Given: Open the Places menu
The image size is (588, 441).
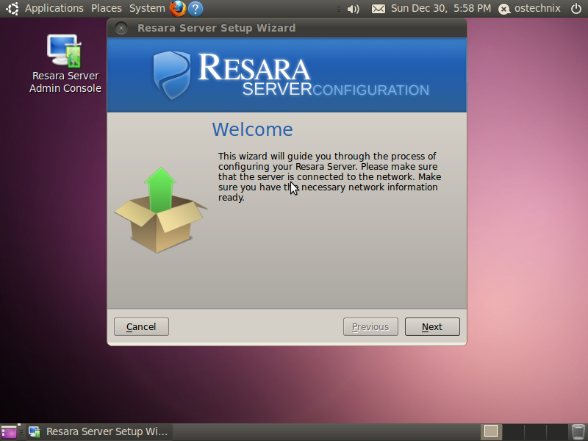Looking at the screenshot, I should click(x=107, y=8).
